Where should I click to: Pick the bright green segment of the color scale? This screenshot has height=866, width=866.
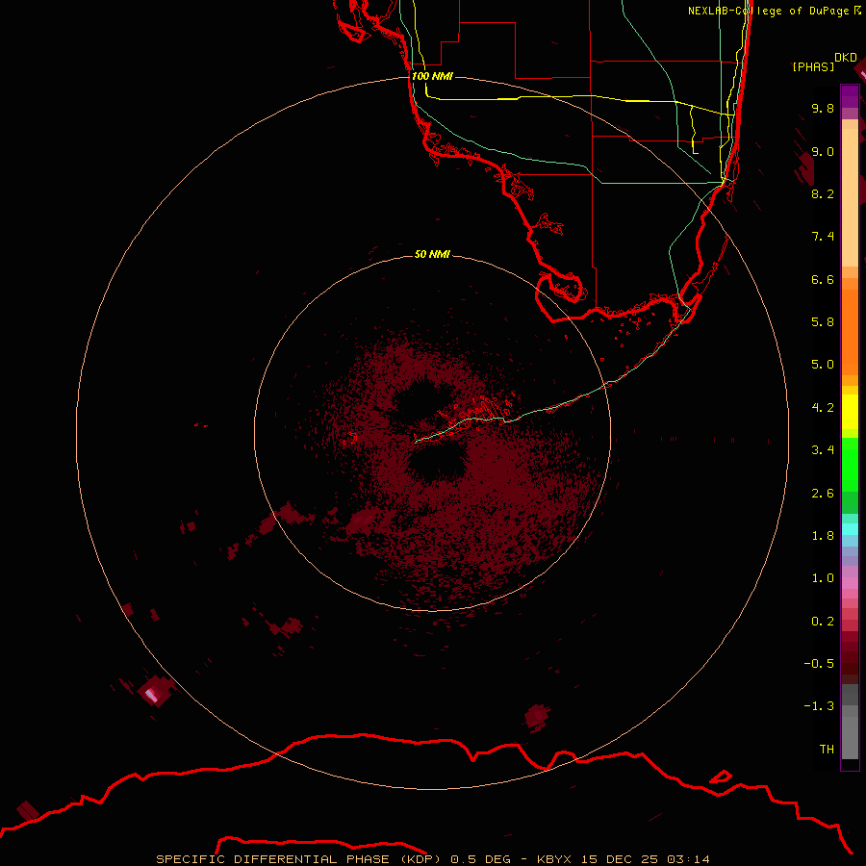coord(850,465)
